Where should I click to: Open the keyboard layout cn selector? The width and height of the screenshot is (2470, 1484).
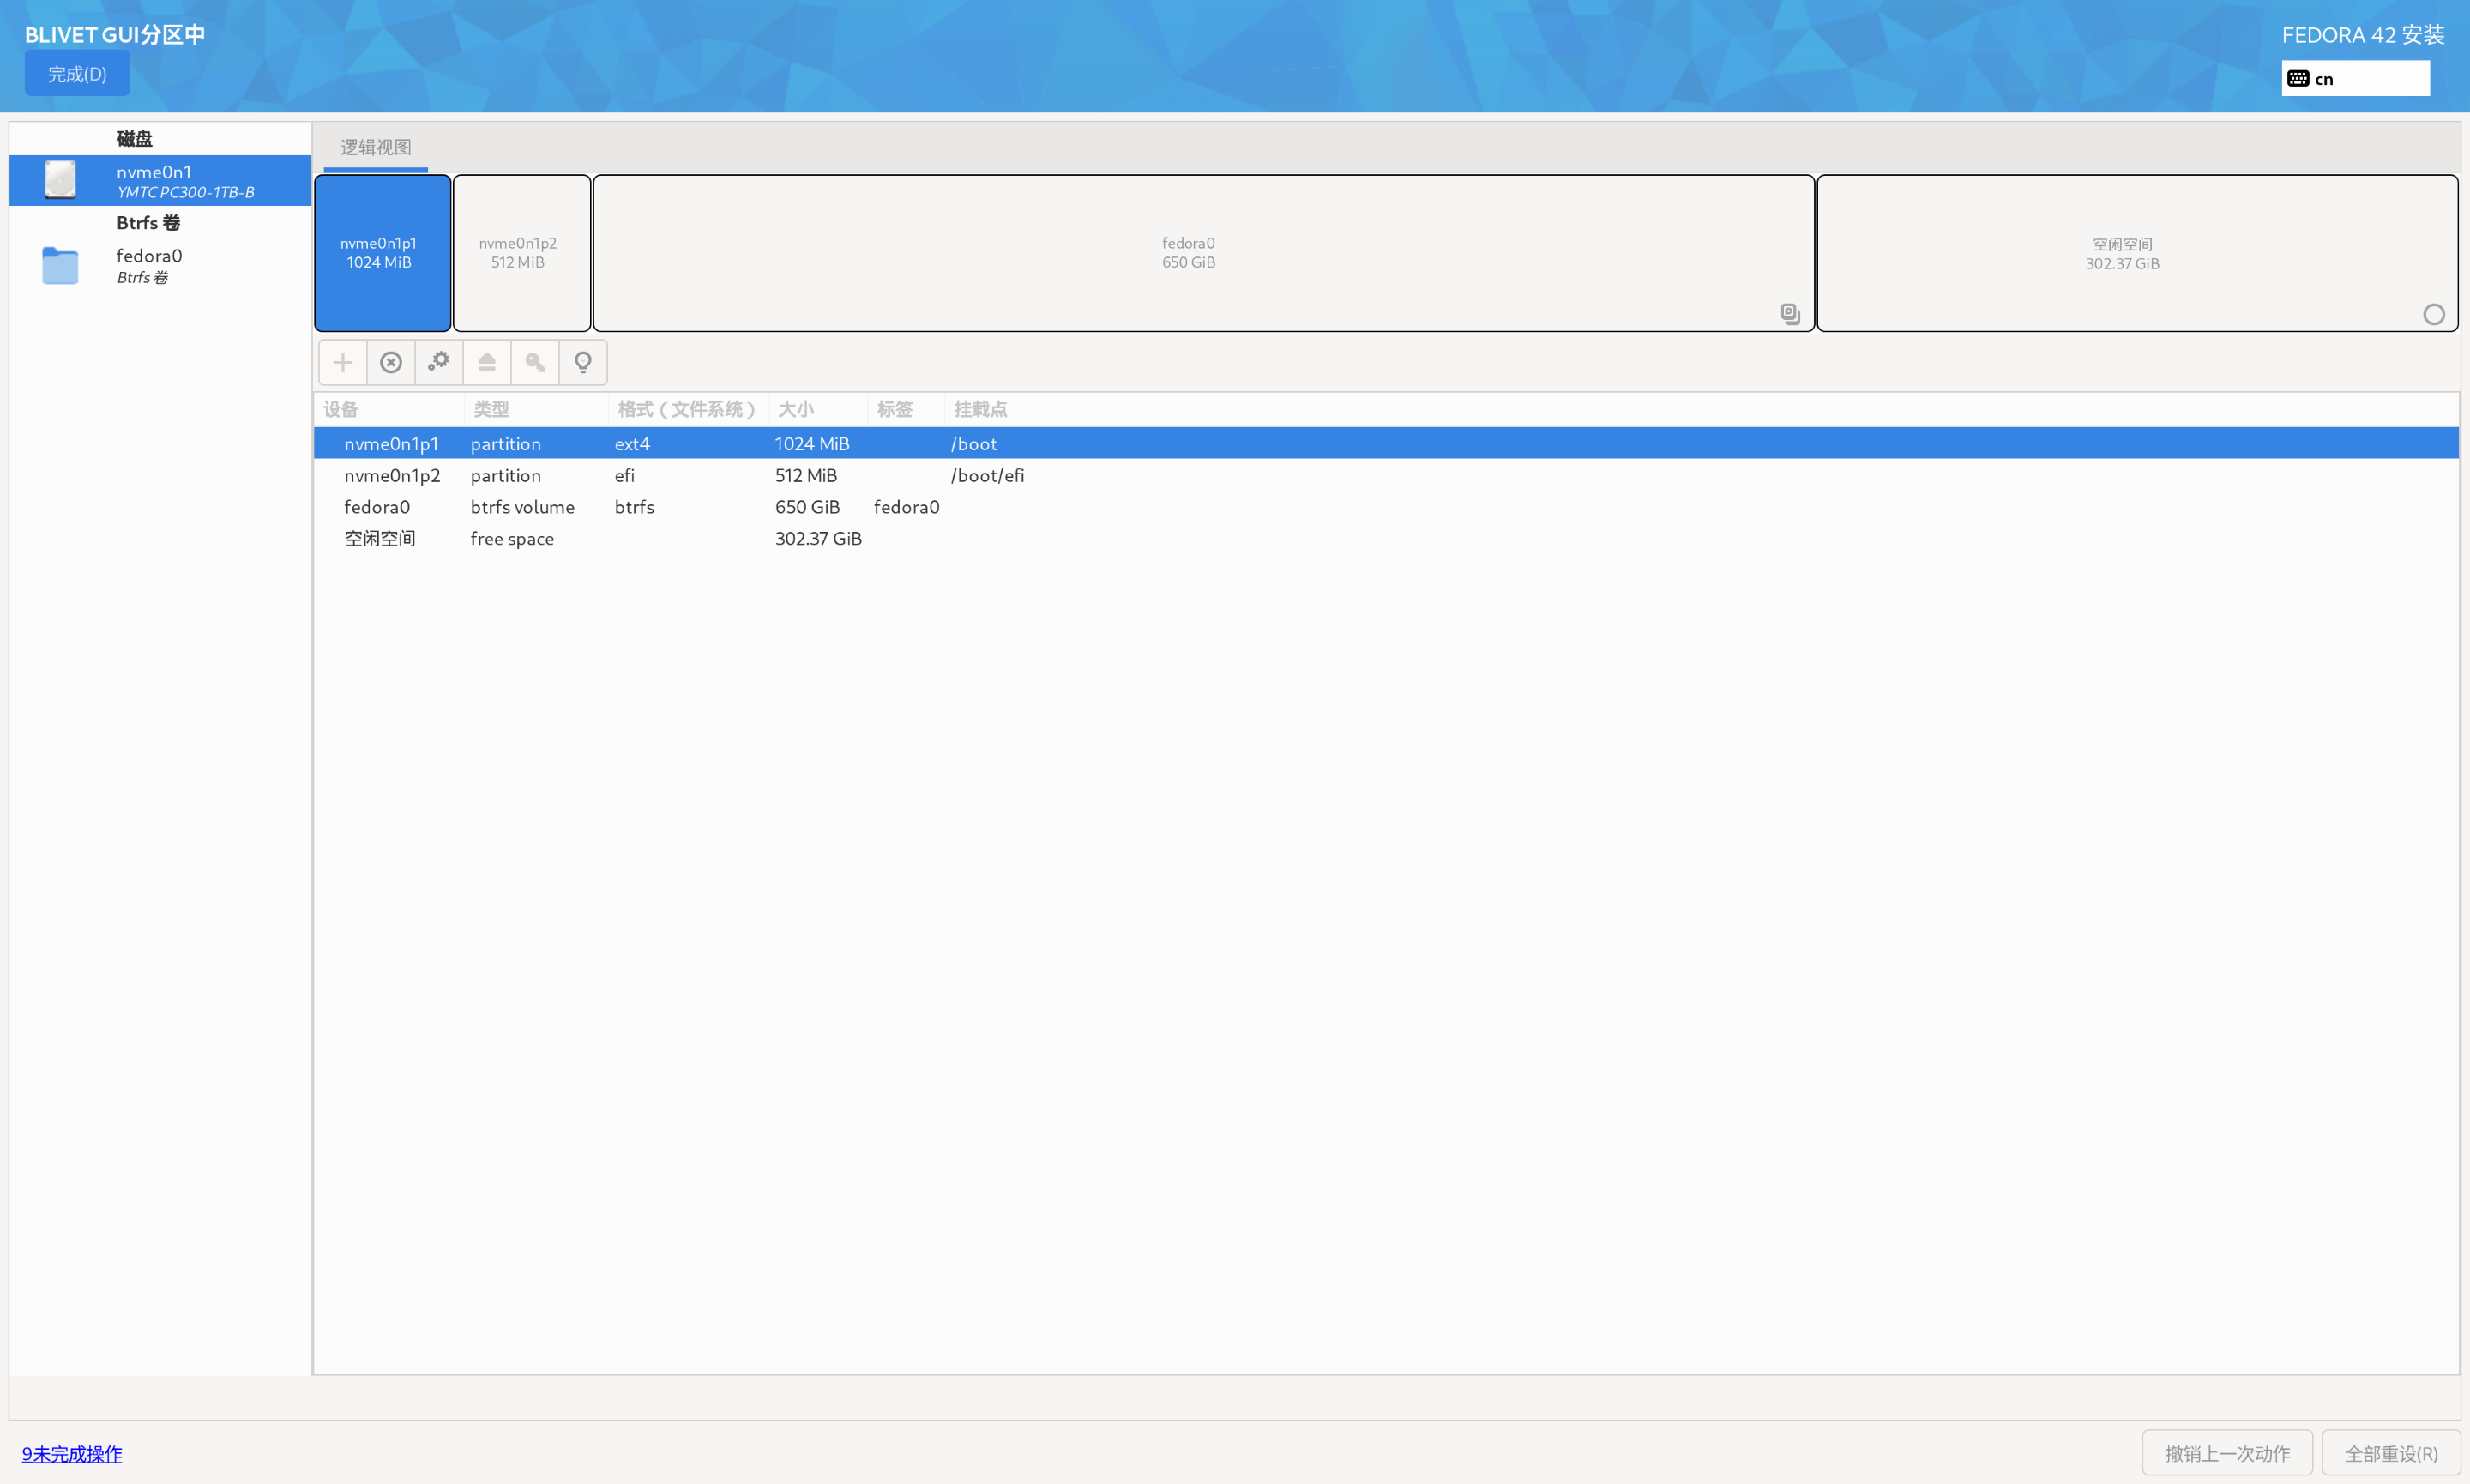point(2354,77)
